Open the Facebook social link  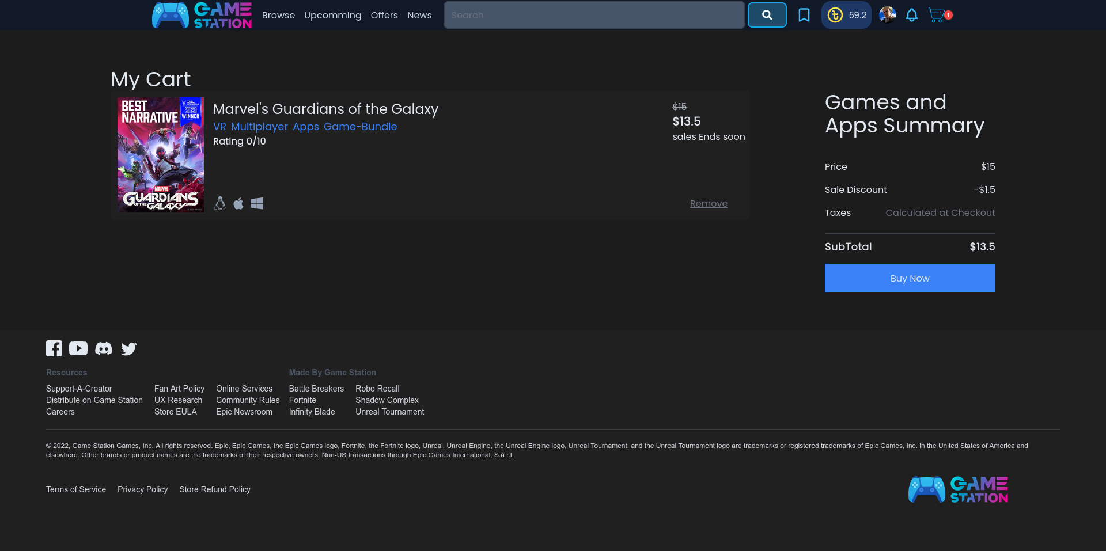click(54, 348)
